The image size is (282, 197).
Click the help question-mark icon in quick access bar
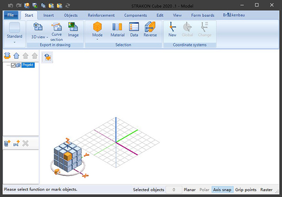(x=27, y=6)
